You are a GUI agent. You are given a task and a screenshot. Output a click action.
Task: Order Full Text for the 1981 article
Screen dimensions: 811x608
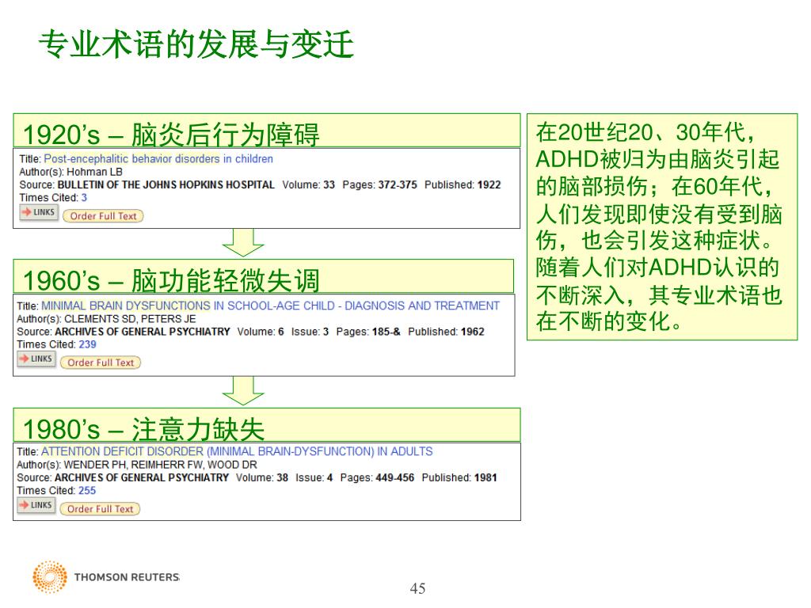coord(100,509)
